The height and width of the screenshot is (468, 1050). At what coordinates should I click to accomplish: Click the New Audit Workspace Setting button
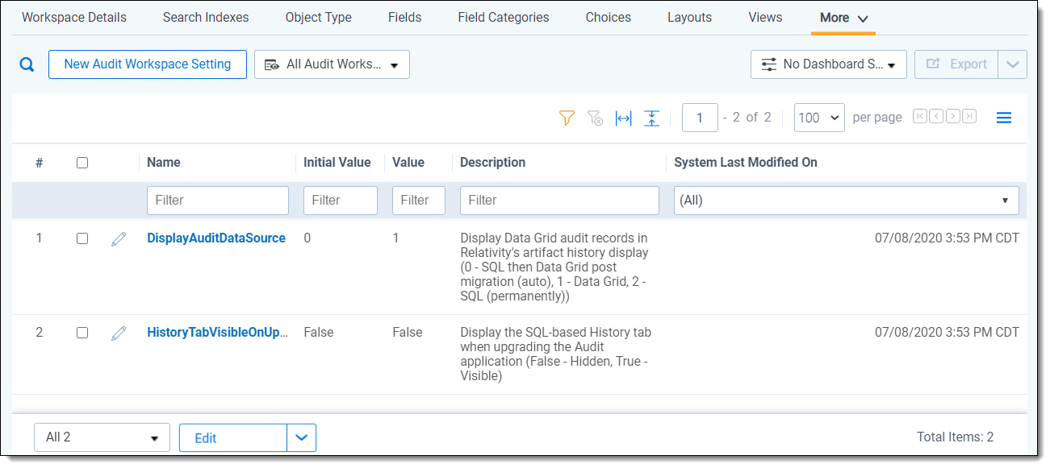pos(148,64)
